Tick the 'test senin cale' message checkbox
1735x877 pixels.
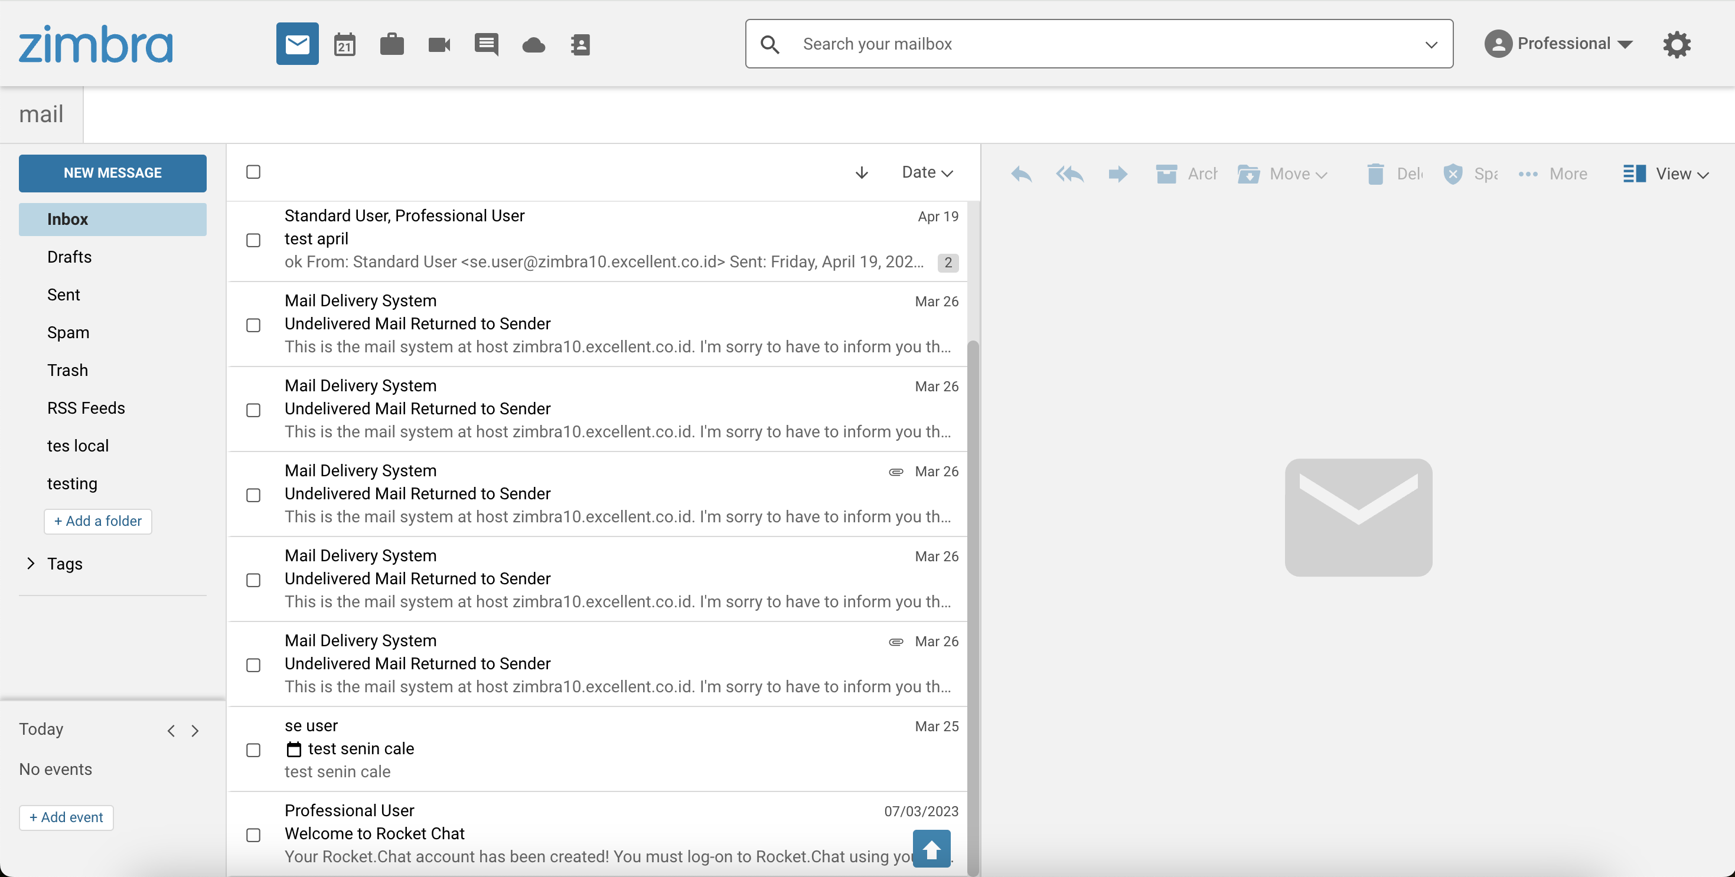coord(253,750)
